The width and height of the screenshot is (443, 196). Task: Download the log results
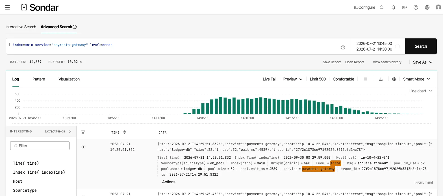tap(381, 79)
